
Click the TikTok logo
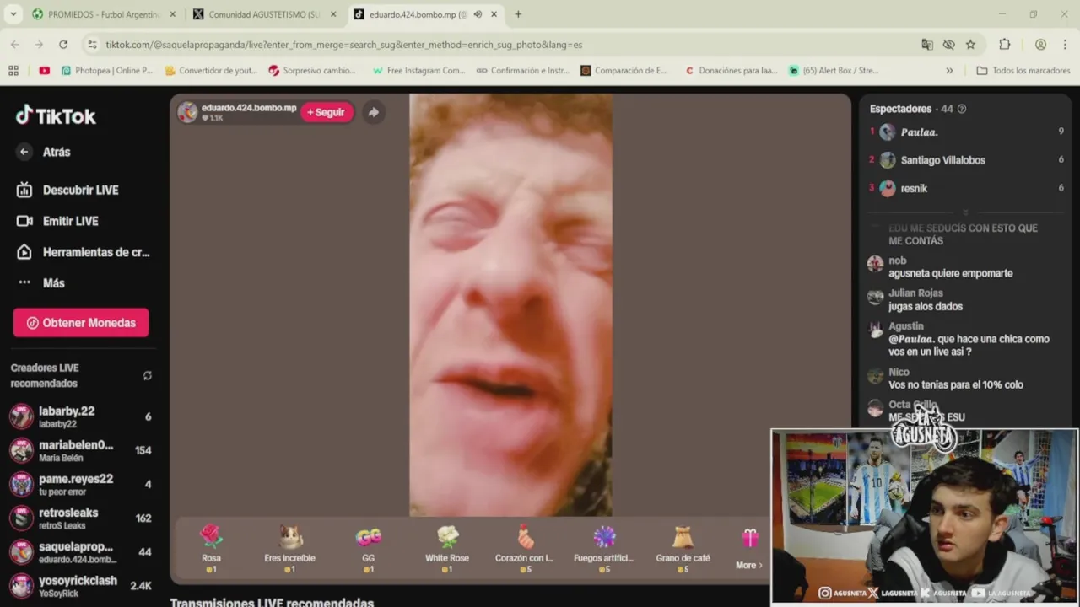tap(56, 115)
